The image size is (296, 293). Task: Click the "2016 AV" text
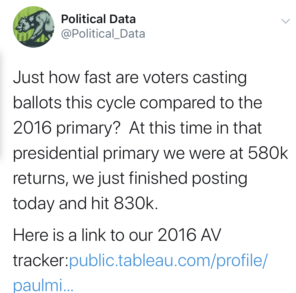pyautogui.click(x=189, y=235)
